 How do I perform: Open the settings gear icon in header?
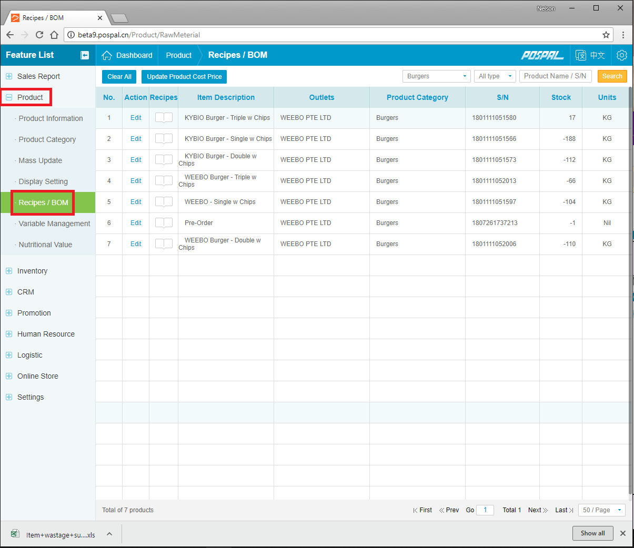(x=622, y=55)
